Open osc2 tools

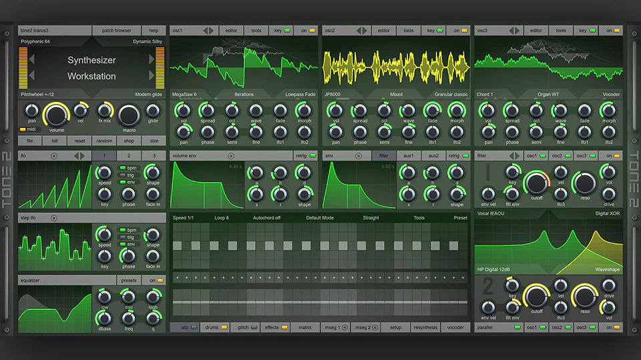pyautogui.click(x=409, y=31)
